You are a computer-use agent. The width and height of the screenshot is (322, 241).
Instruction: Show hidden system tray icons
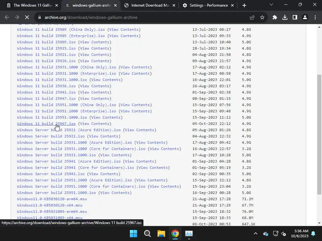click(256, 233)
